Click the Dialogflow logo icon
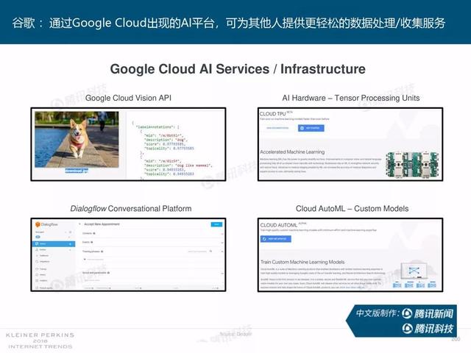The width and height of the screenshot is (471, 353). tap(38, 224)
